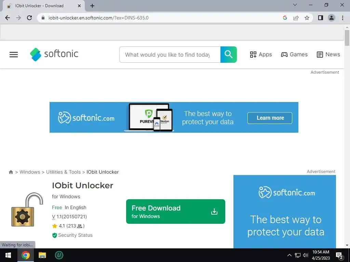
Task: Click the magnifier search button
Action: [229, 55]
